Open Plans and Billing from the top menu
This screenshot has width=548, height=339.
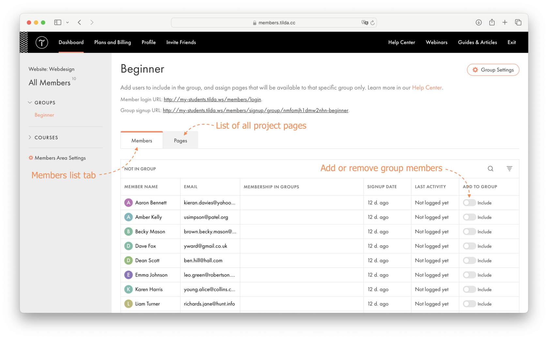112,42
